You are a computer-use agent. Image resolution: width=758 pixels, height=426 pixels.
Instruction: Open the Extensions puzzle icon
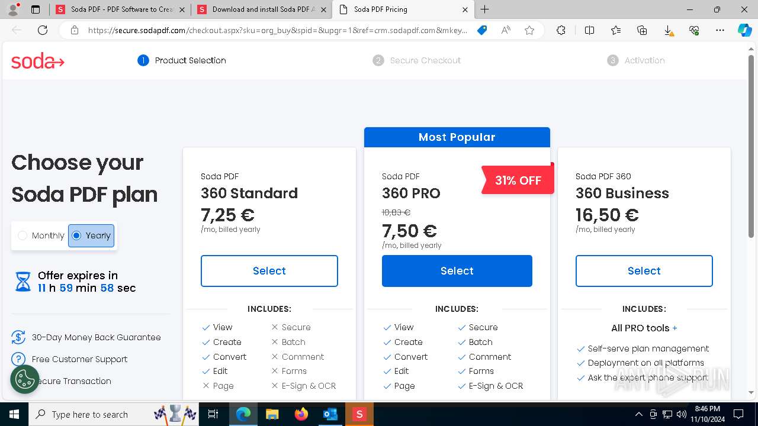561,30
